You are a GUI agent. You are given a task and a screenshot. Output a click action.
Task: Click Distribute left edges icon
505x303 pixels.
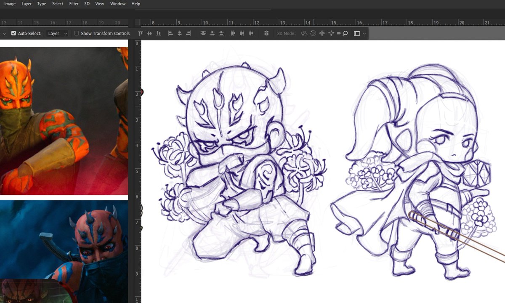(x=233, y=33)
